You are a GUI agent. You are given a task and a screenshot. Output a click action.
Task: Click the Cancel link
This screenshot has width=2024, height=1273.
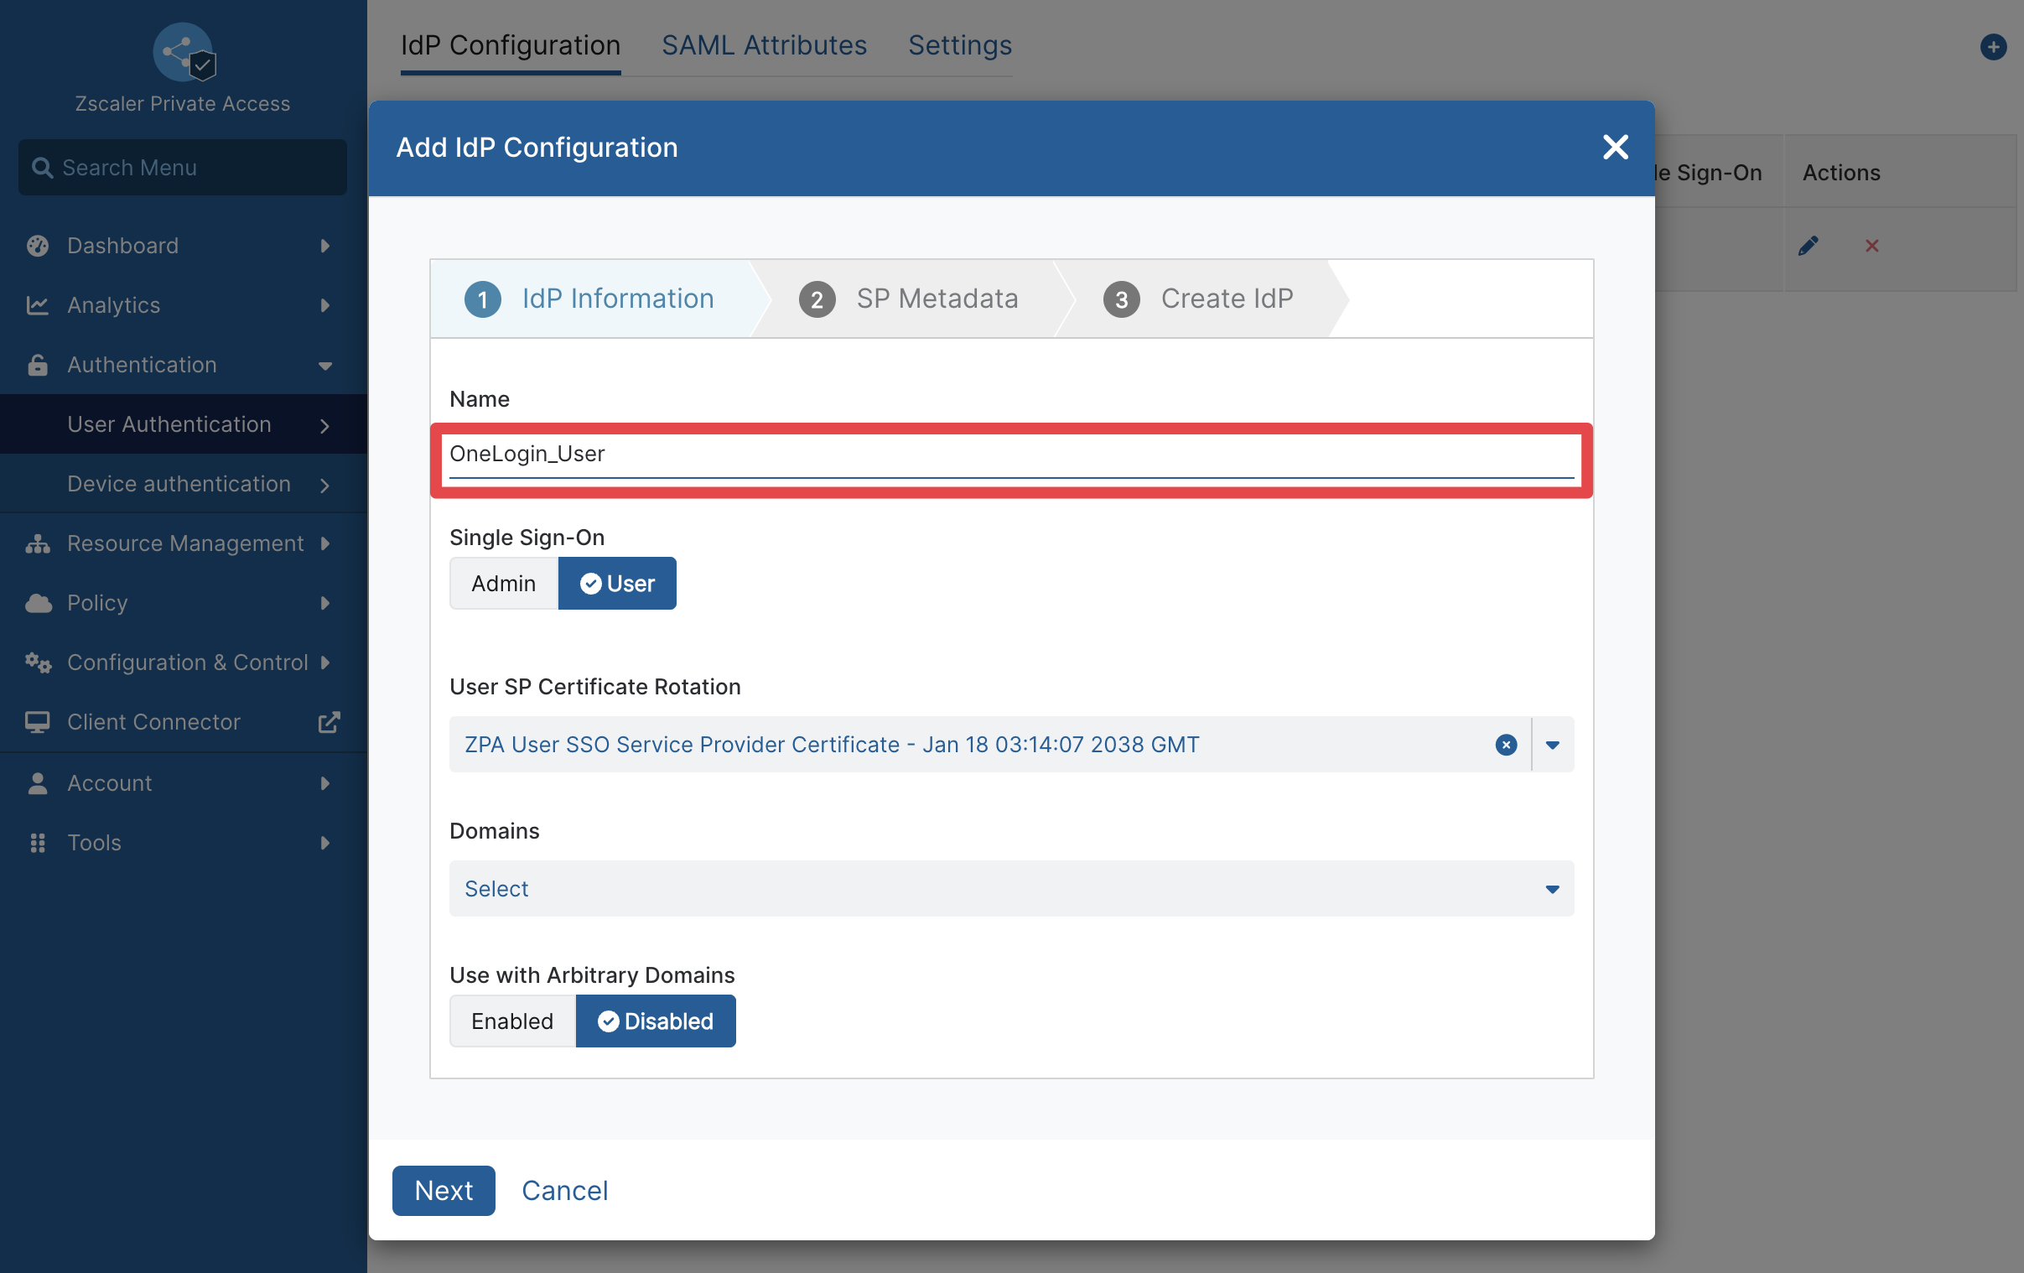point(565,1191)
